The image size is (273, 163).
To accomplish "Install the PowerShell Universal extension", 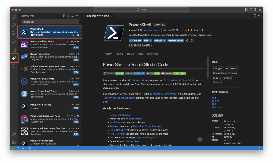I will click(76, 85).
